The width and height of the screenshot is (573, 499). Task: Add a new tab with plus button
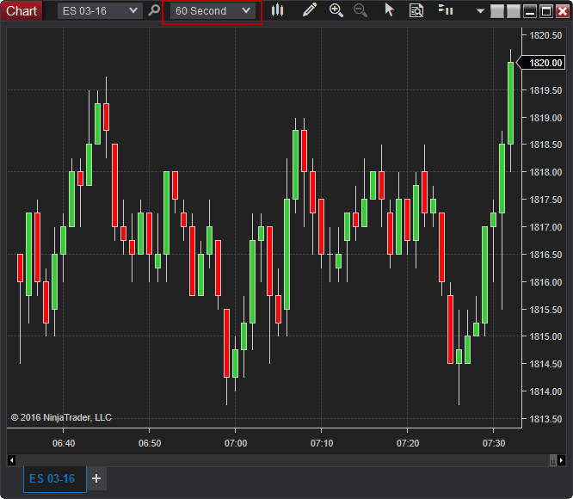[96, 478]
